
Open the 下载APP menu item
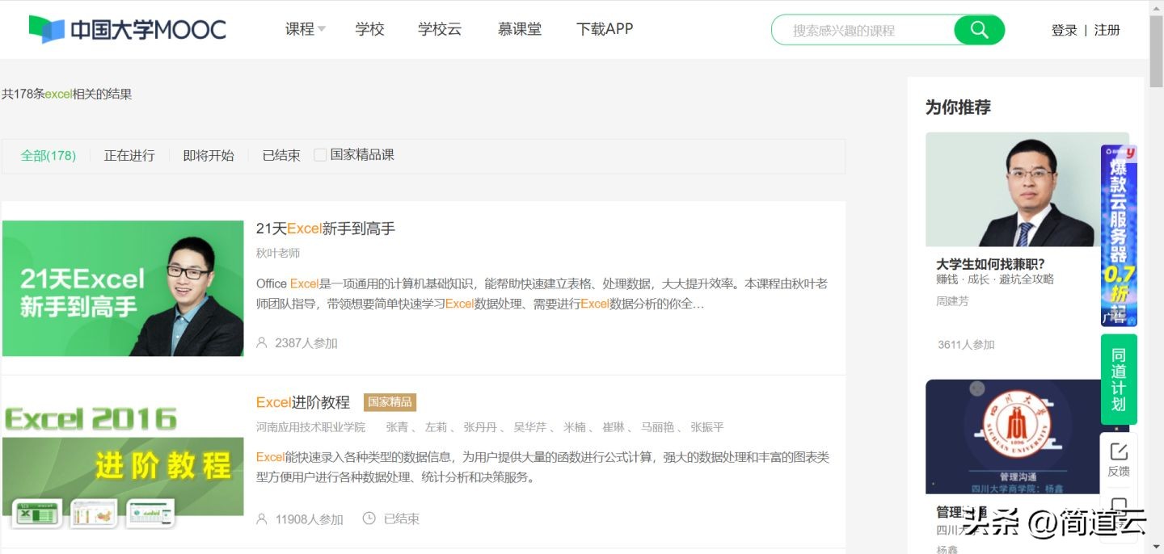605,29
